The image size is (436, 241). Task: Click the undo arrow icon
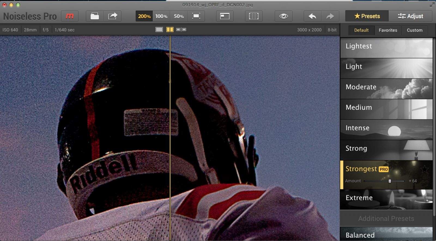pos(312,16)
